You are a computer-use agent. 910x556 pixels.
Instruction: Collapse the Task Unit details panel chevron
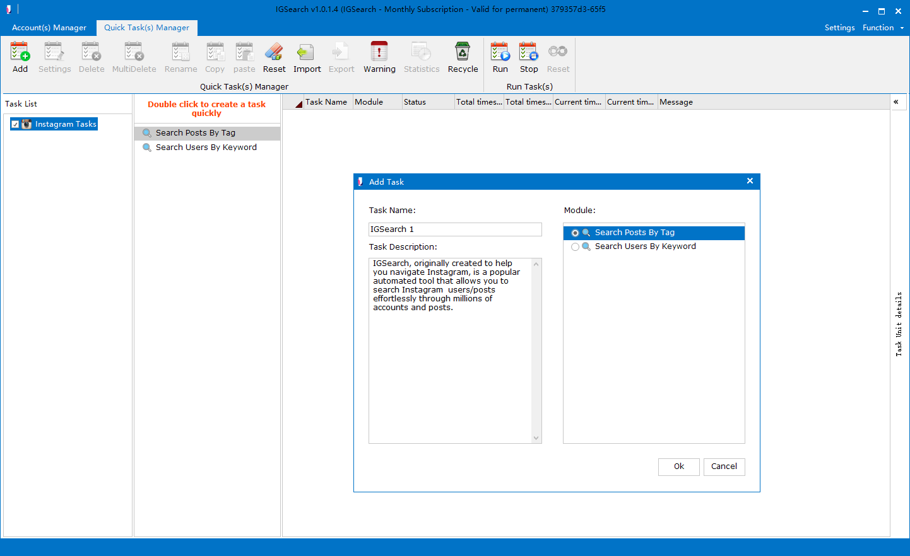pos(895,101)
